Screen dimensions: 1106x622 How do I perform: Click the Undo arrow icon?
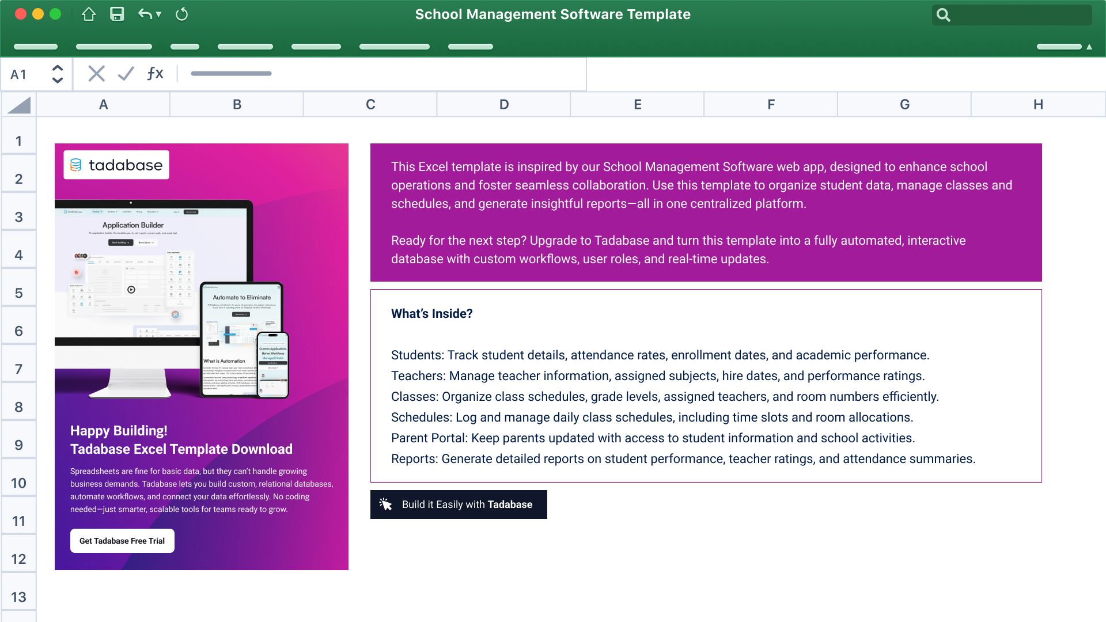145,14
